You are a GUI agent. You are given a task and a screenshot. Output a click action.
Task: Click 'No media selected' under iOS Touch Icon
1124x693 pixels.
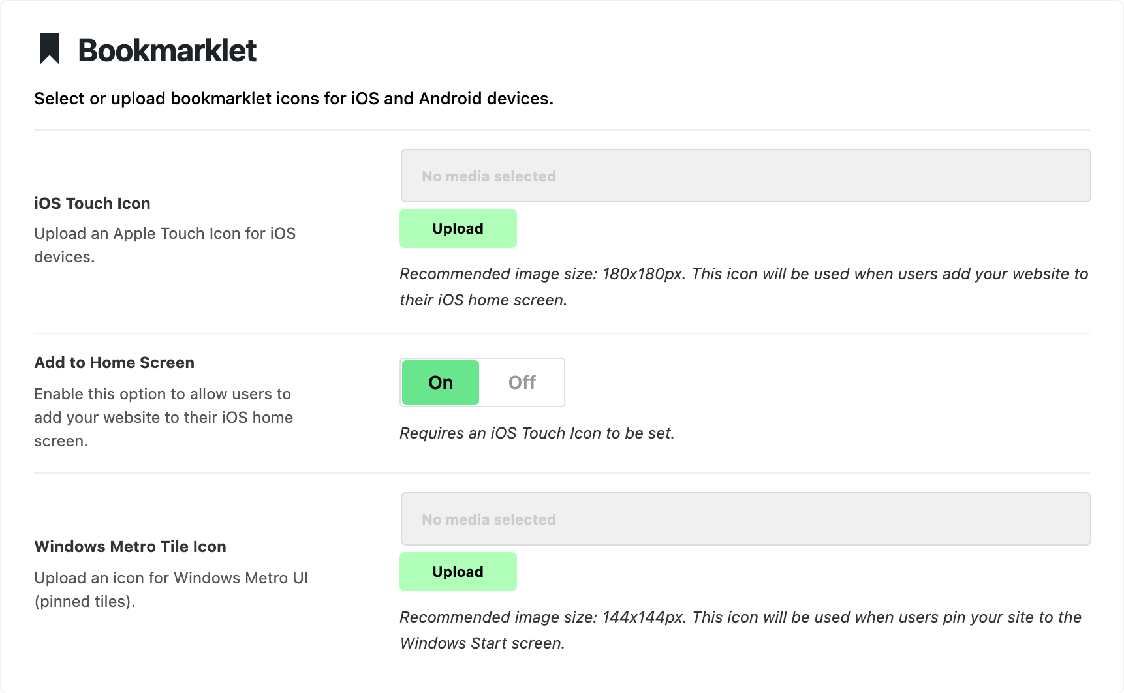489,176
